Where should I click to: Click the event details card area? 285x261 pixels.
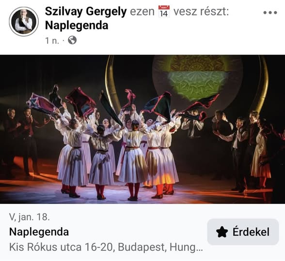pyautogui.click(x=142, y=232)
